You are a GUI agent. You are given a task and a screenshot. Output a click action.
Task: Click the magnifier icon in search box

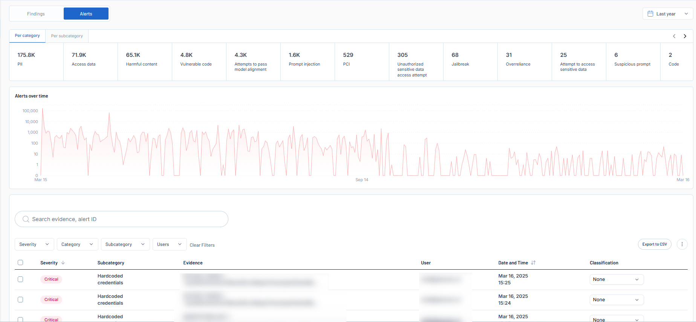tap(26, 219)
